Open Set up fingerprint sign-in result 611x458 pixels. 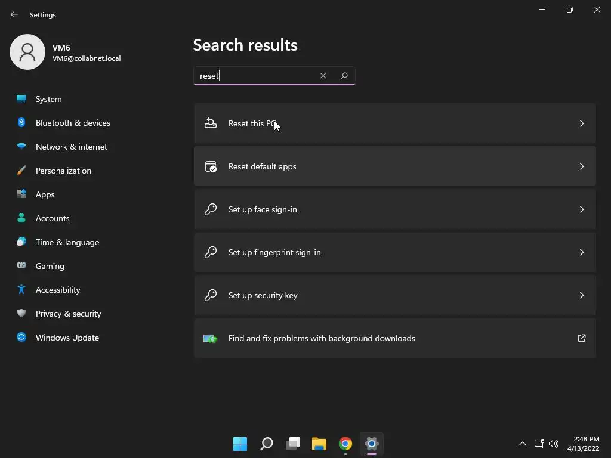pyautogui.click(x=274, y=252)
